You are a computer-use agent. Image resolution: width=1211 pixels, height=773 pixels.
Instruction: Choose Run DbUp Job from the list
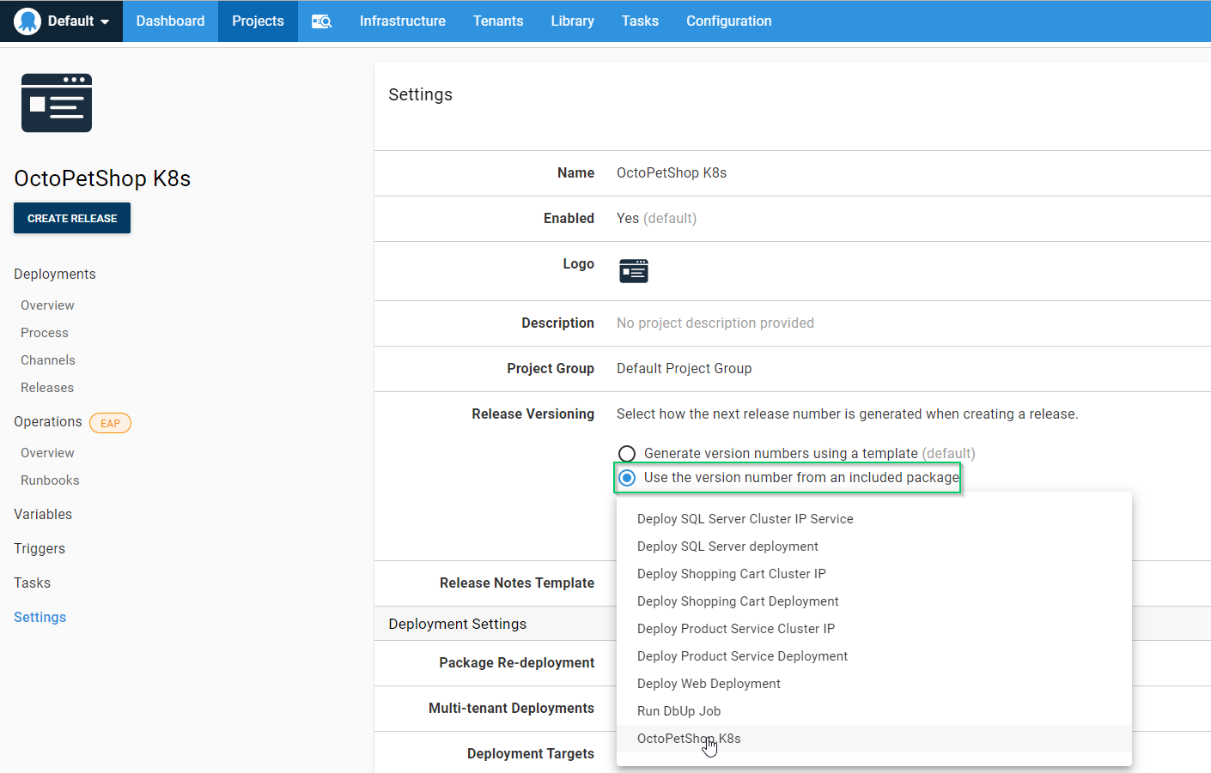tap(679, 711)
